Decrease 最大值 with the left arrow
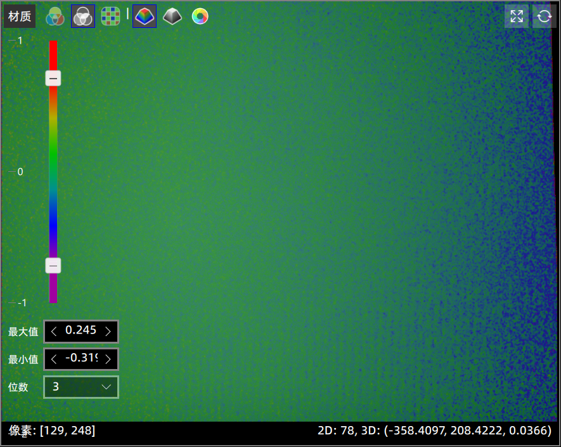 pyautogui.click(x=54, y=331)
